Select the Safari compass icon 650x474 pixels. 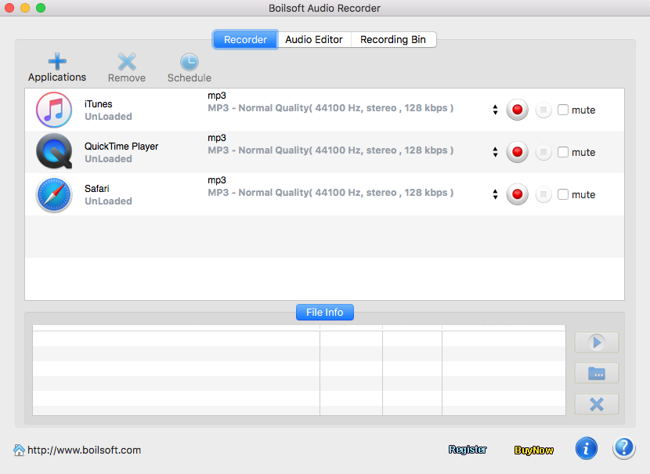(x=54, y=194)
